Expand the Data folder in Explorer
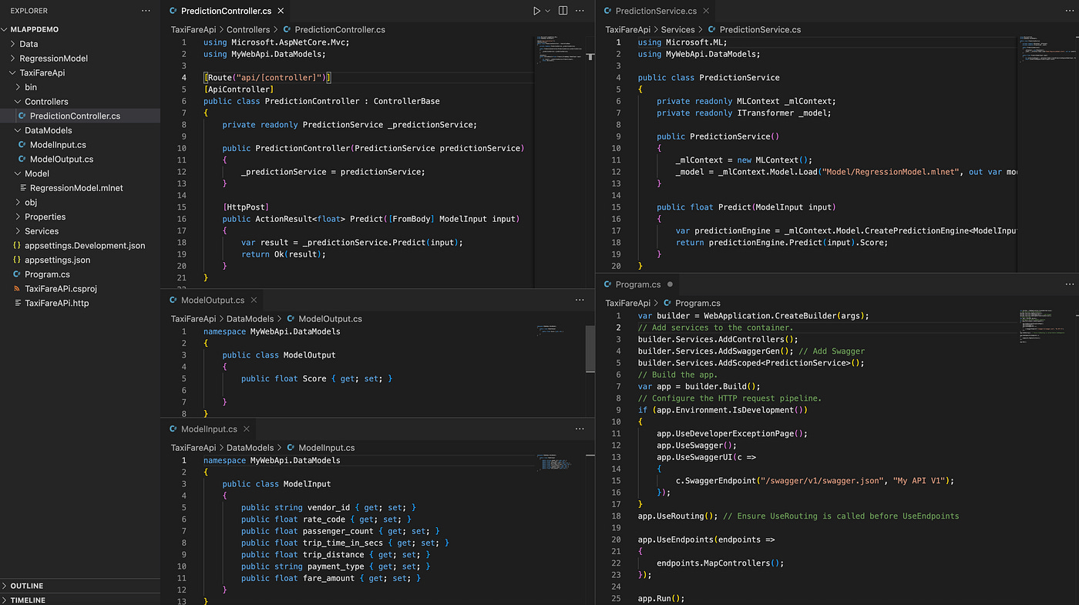 (x=29, y=44)
